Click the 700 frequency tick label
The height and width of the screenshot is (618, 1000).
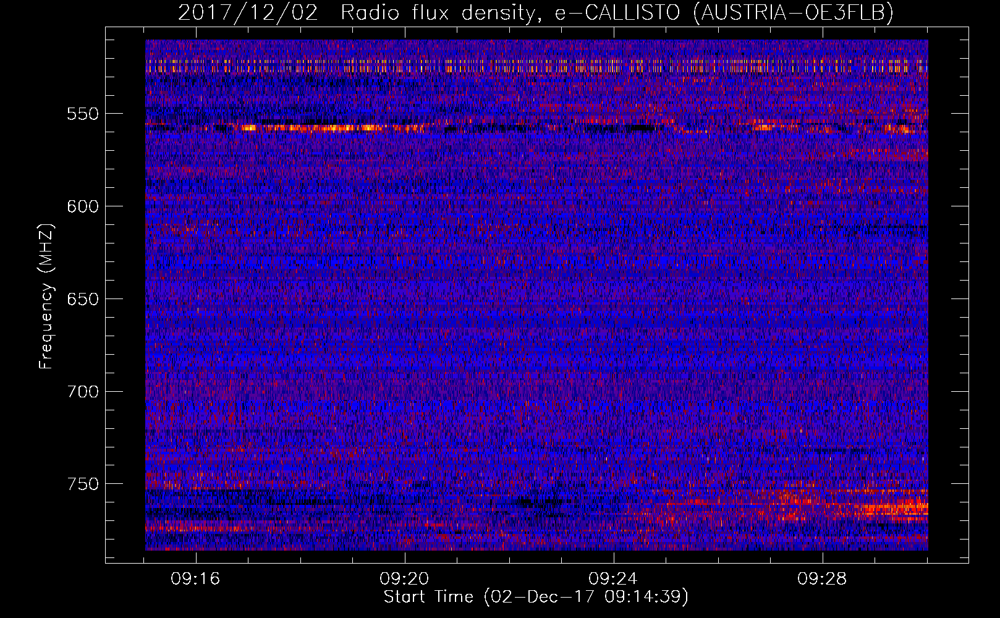coord(83,392)
